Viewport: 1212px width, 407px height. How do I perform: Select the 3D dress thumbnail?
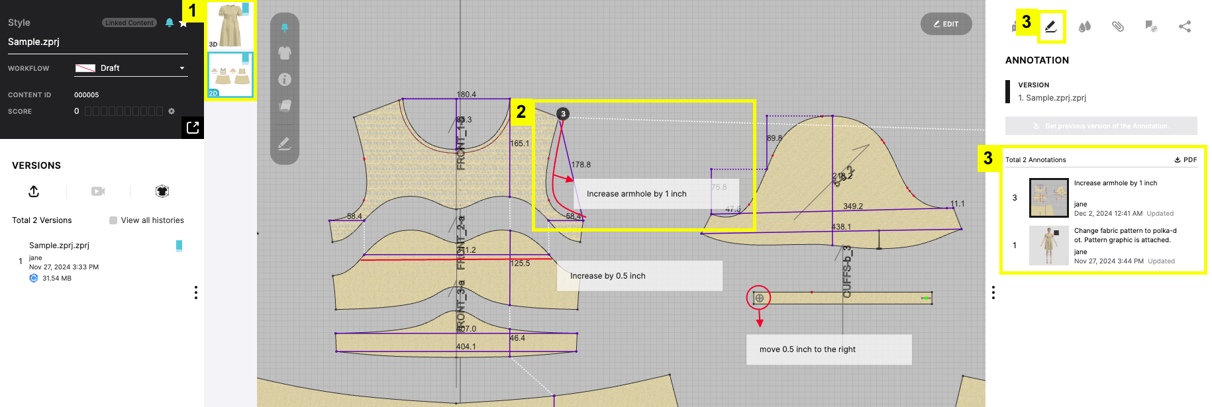click(230, 25)
